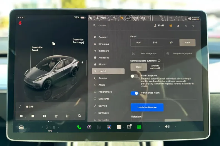This screenshot has height=146, width=220.
Task: Open the audio equalizer settings
Action: [68, 116]
